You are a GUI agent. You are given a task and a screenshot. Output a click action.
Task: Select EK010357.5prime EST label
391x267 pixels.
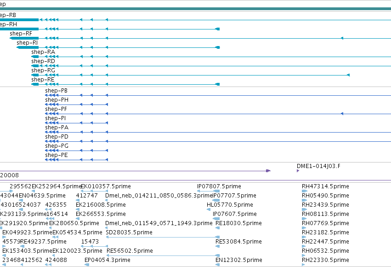coord(106,186)
